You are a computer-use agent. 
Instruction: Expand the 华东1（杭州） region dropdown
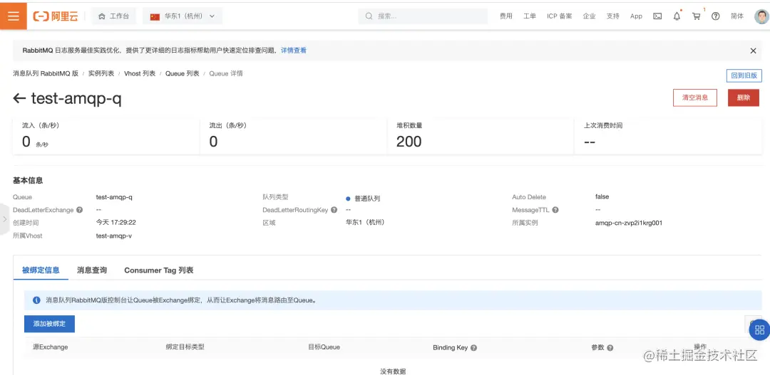183,16
